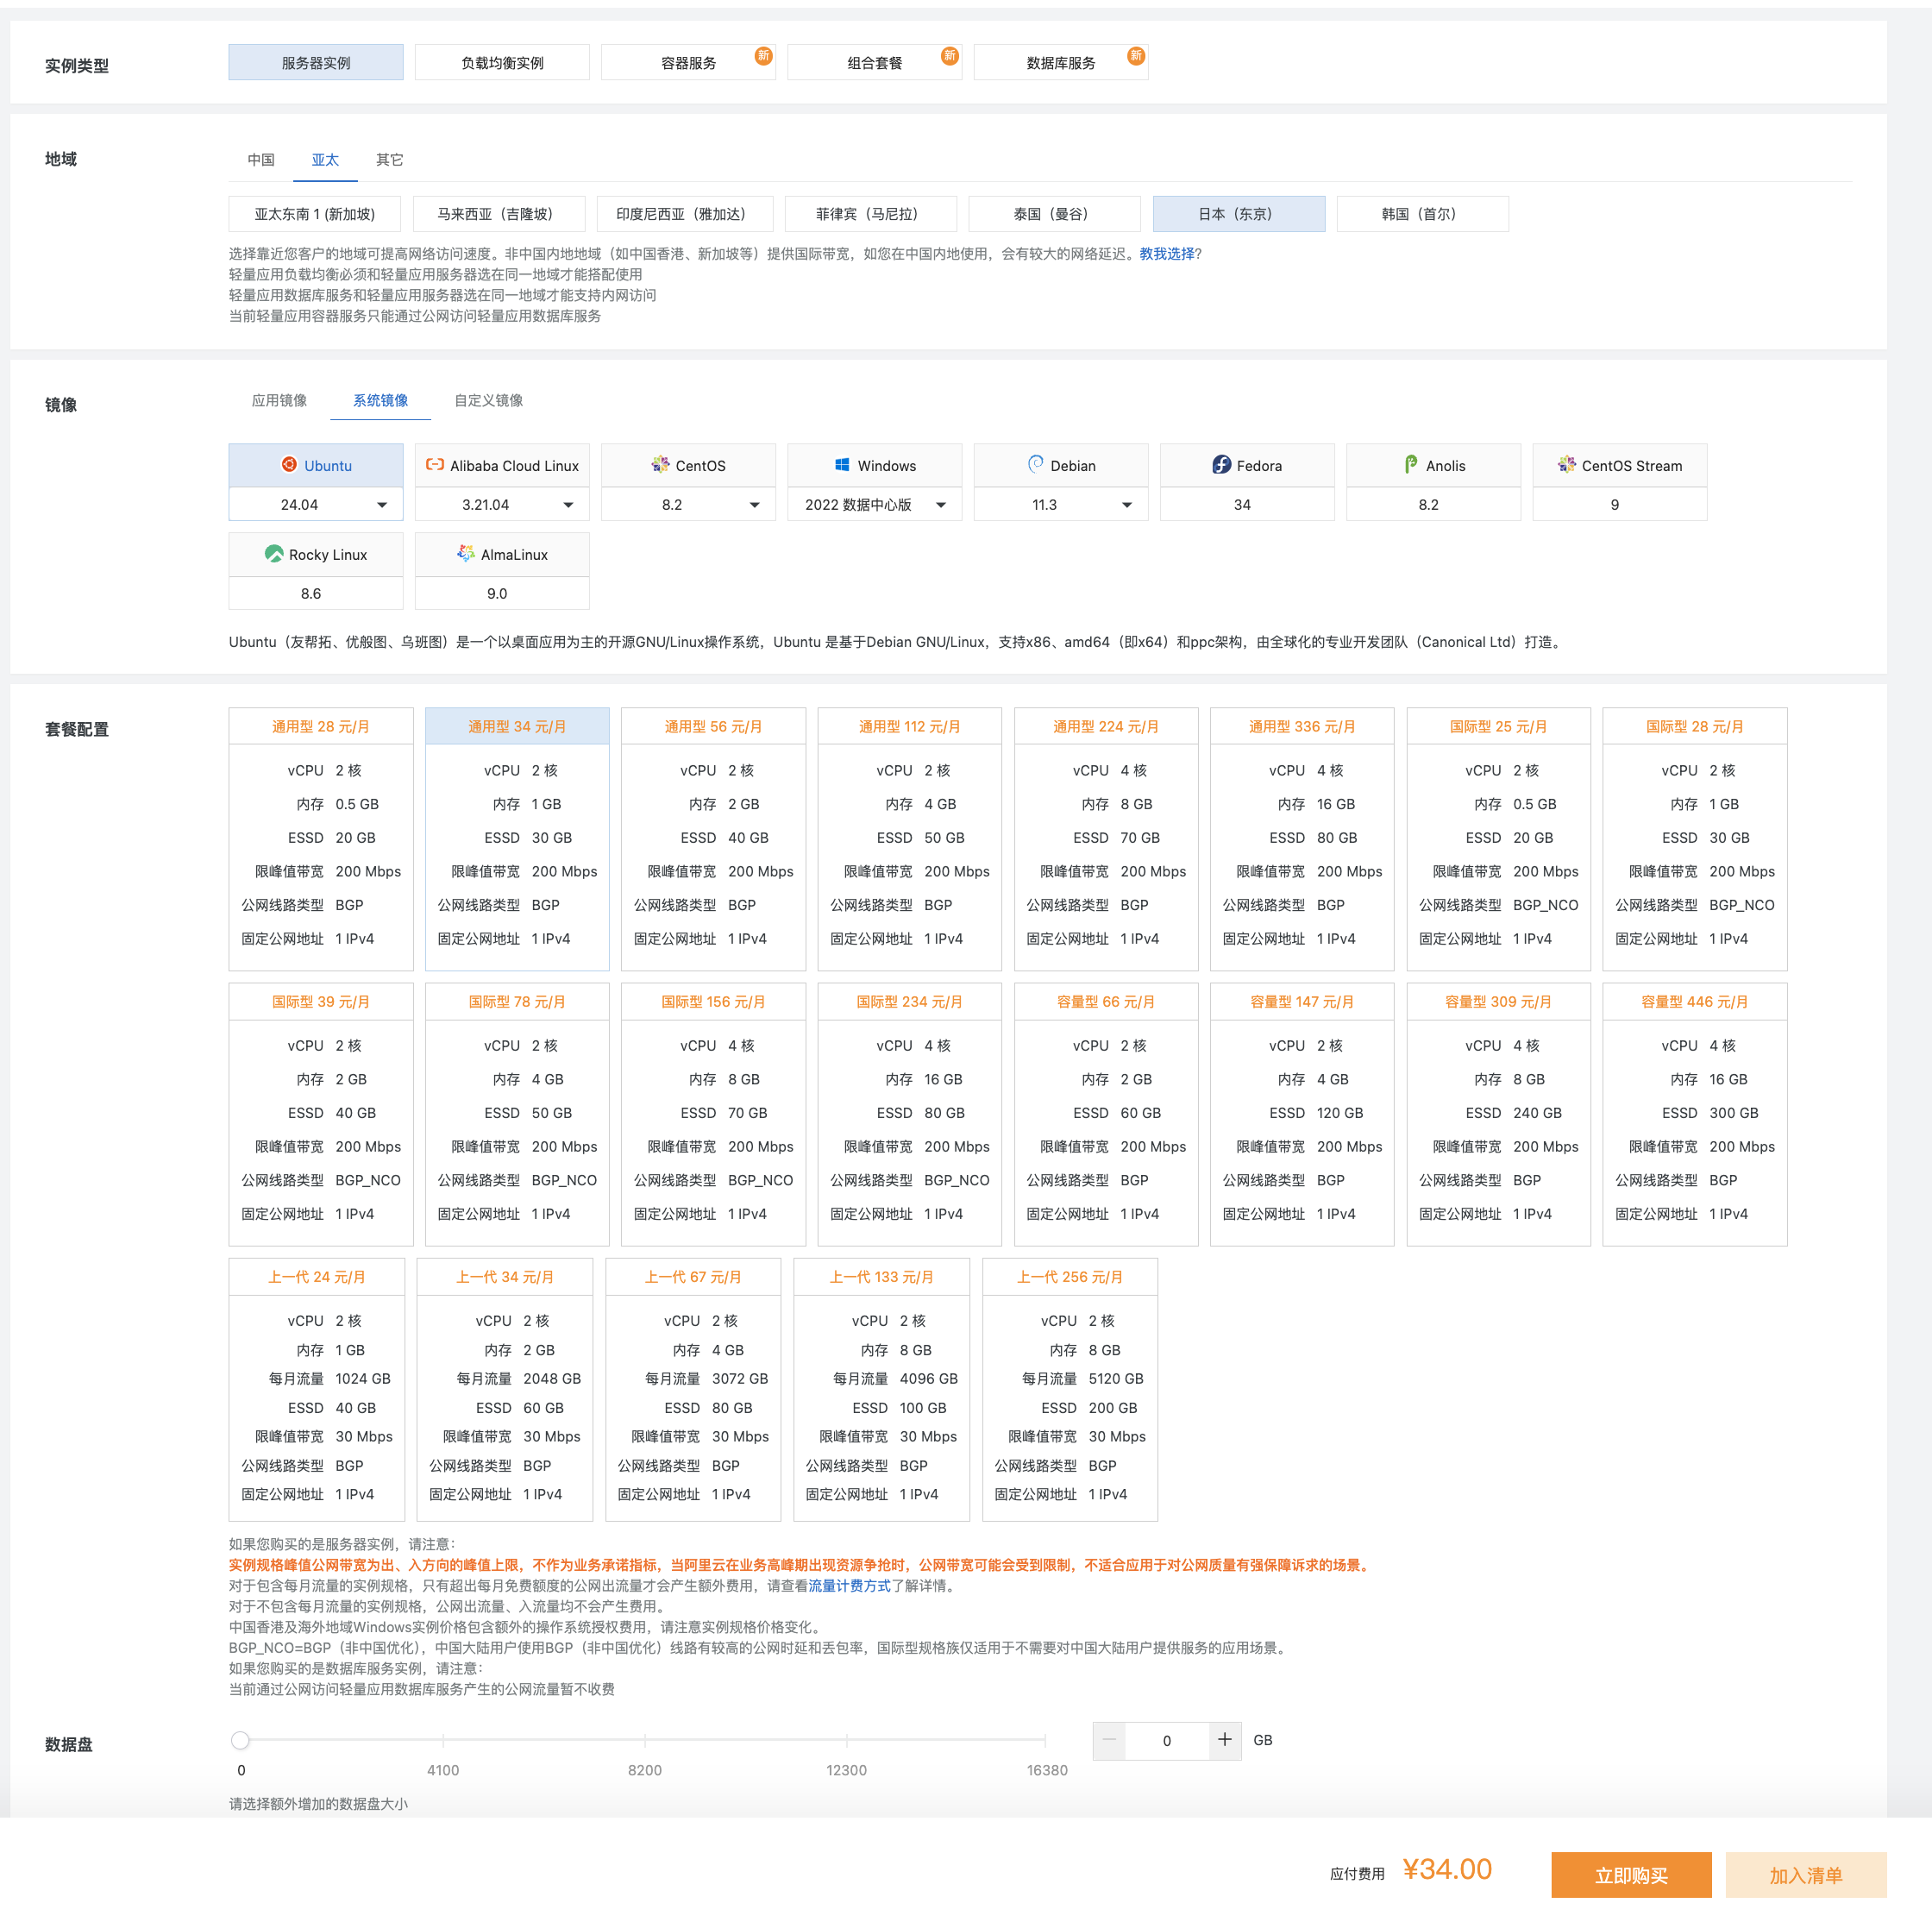1932x1922 pixels.
Task: Choose region 马来西亚（吉隆坡）
Action: 499,214
